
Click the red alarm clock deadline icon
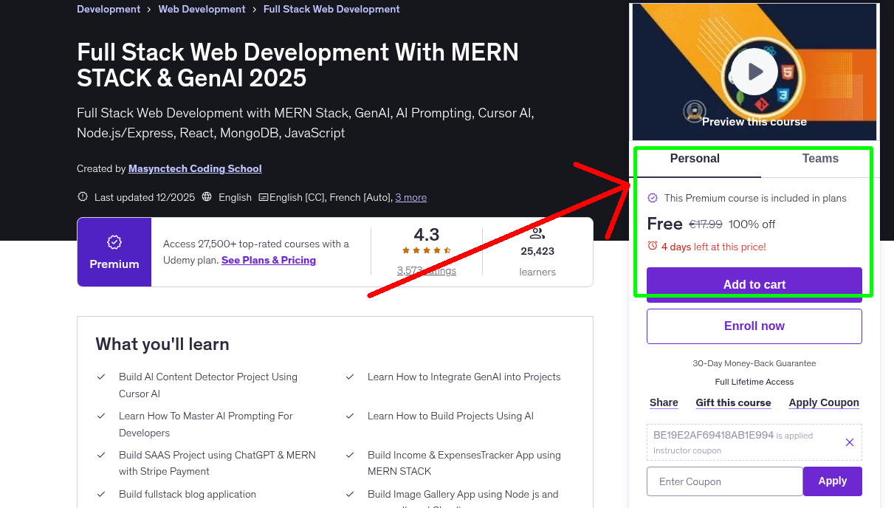tap(653, 246)
